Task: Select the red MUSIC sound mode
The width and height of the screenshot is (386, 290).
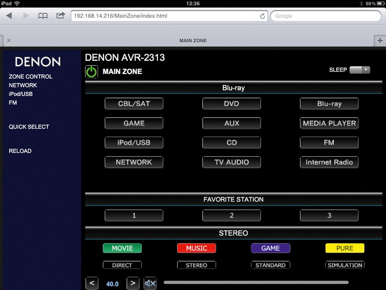Action: 196,248
